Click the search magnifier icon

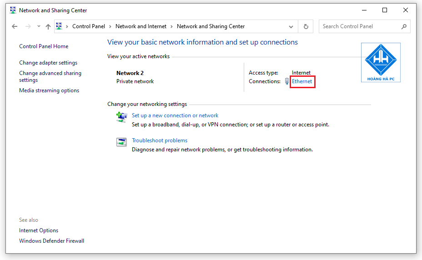point(404,26)
